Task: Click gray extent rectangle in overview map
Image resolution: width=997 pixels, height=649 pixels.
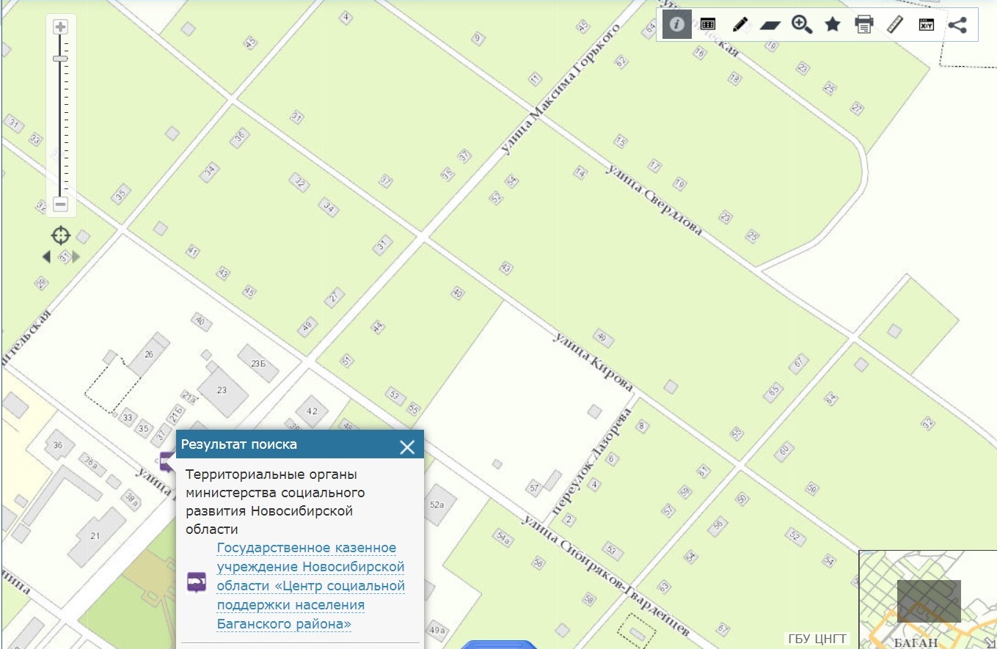Action: (929, 601)
